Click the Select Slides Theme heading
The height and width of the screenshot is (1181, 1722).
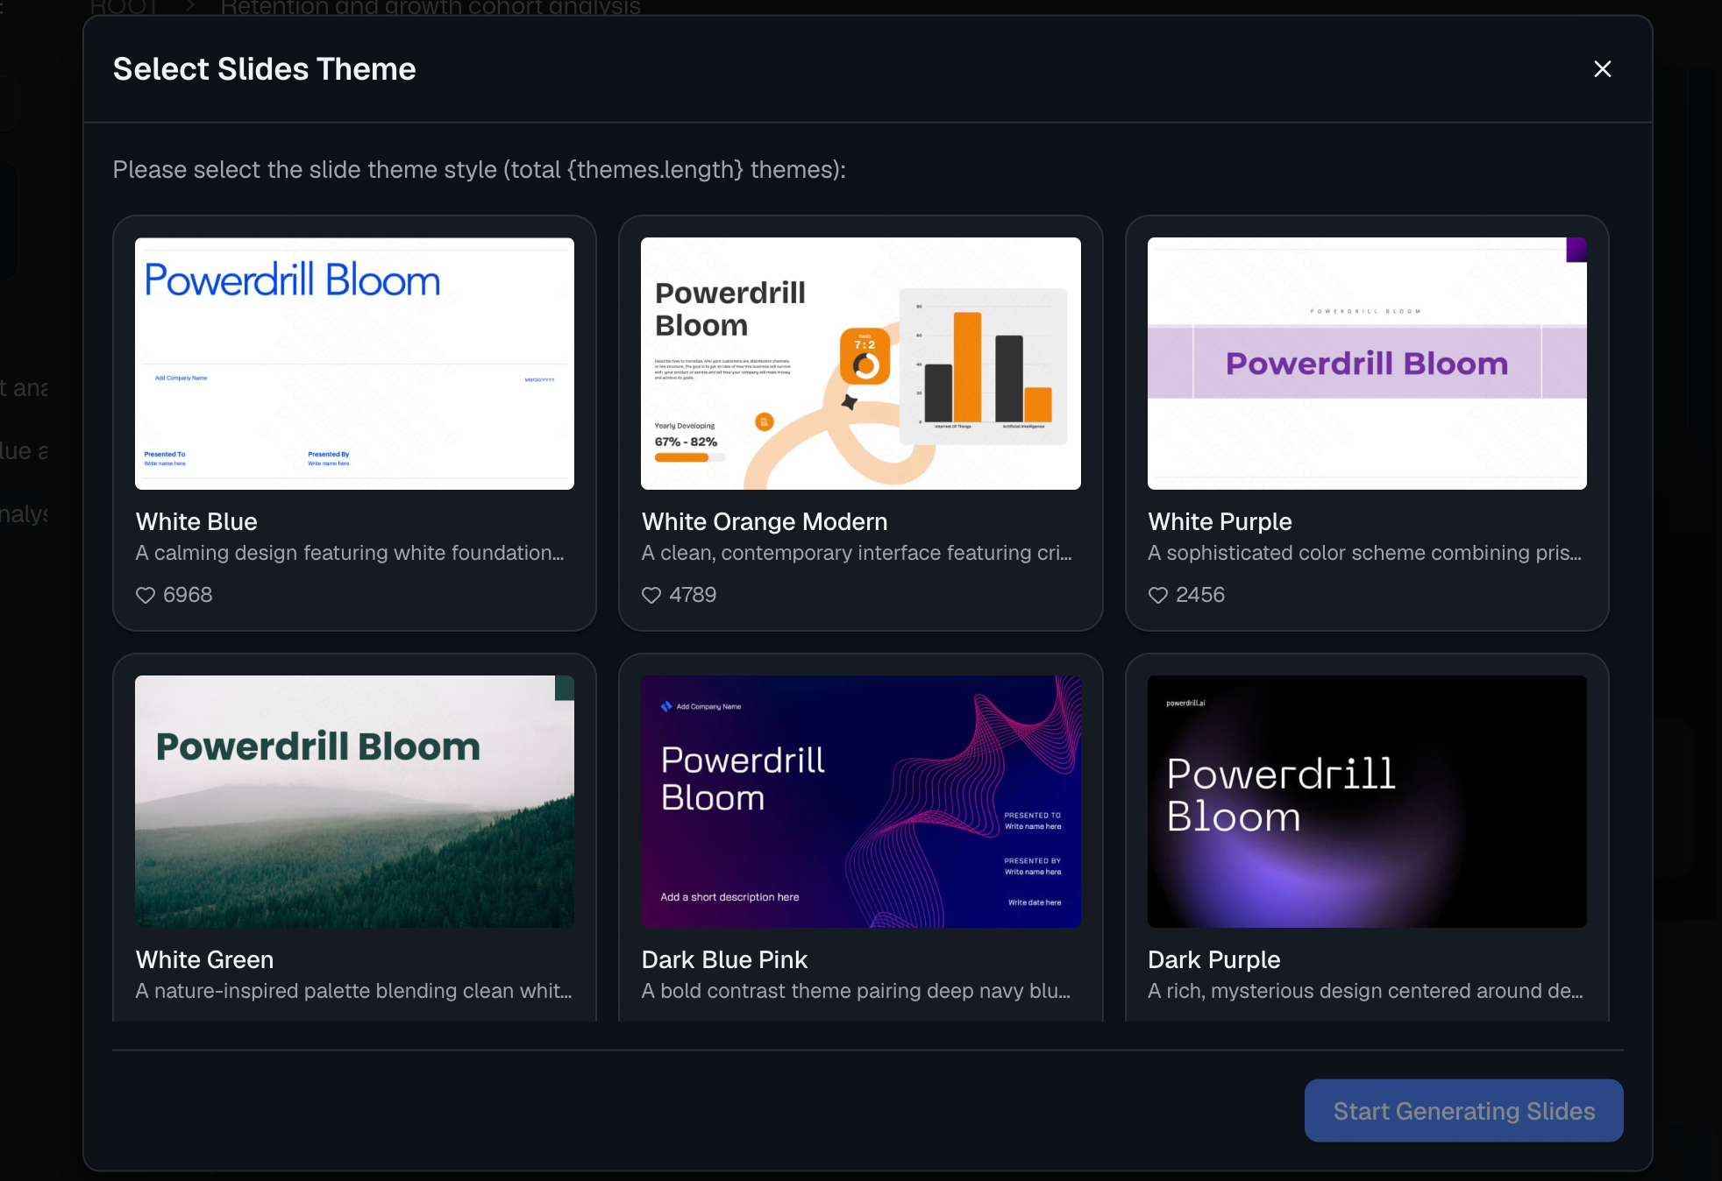point(264,69)
